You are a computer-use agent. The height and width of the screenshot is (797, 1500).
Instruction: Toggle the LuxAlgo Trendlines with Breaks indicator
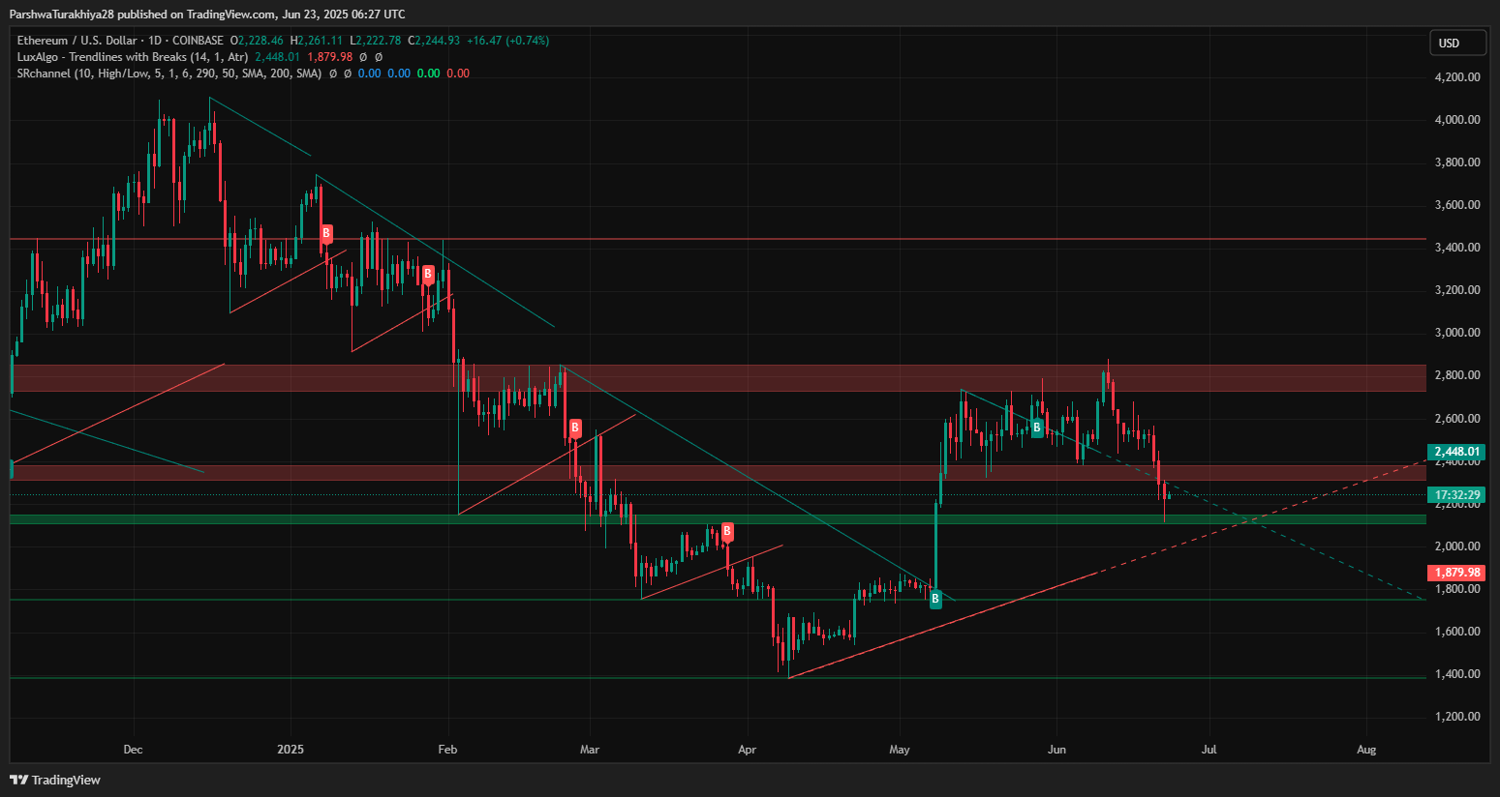pyautogui.click(x=116, y=57)
